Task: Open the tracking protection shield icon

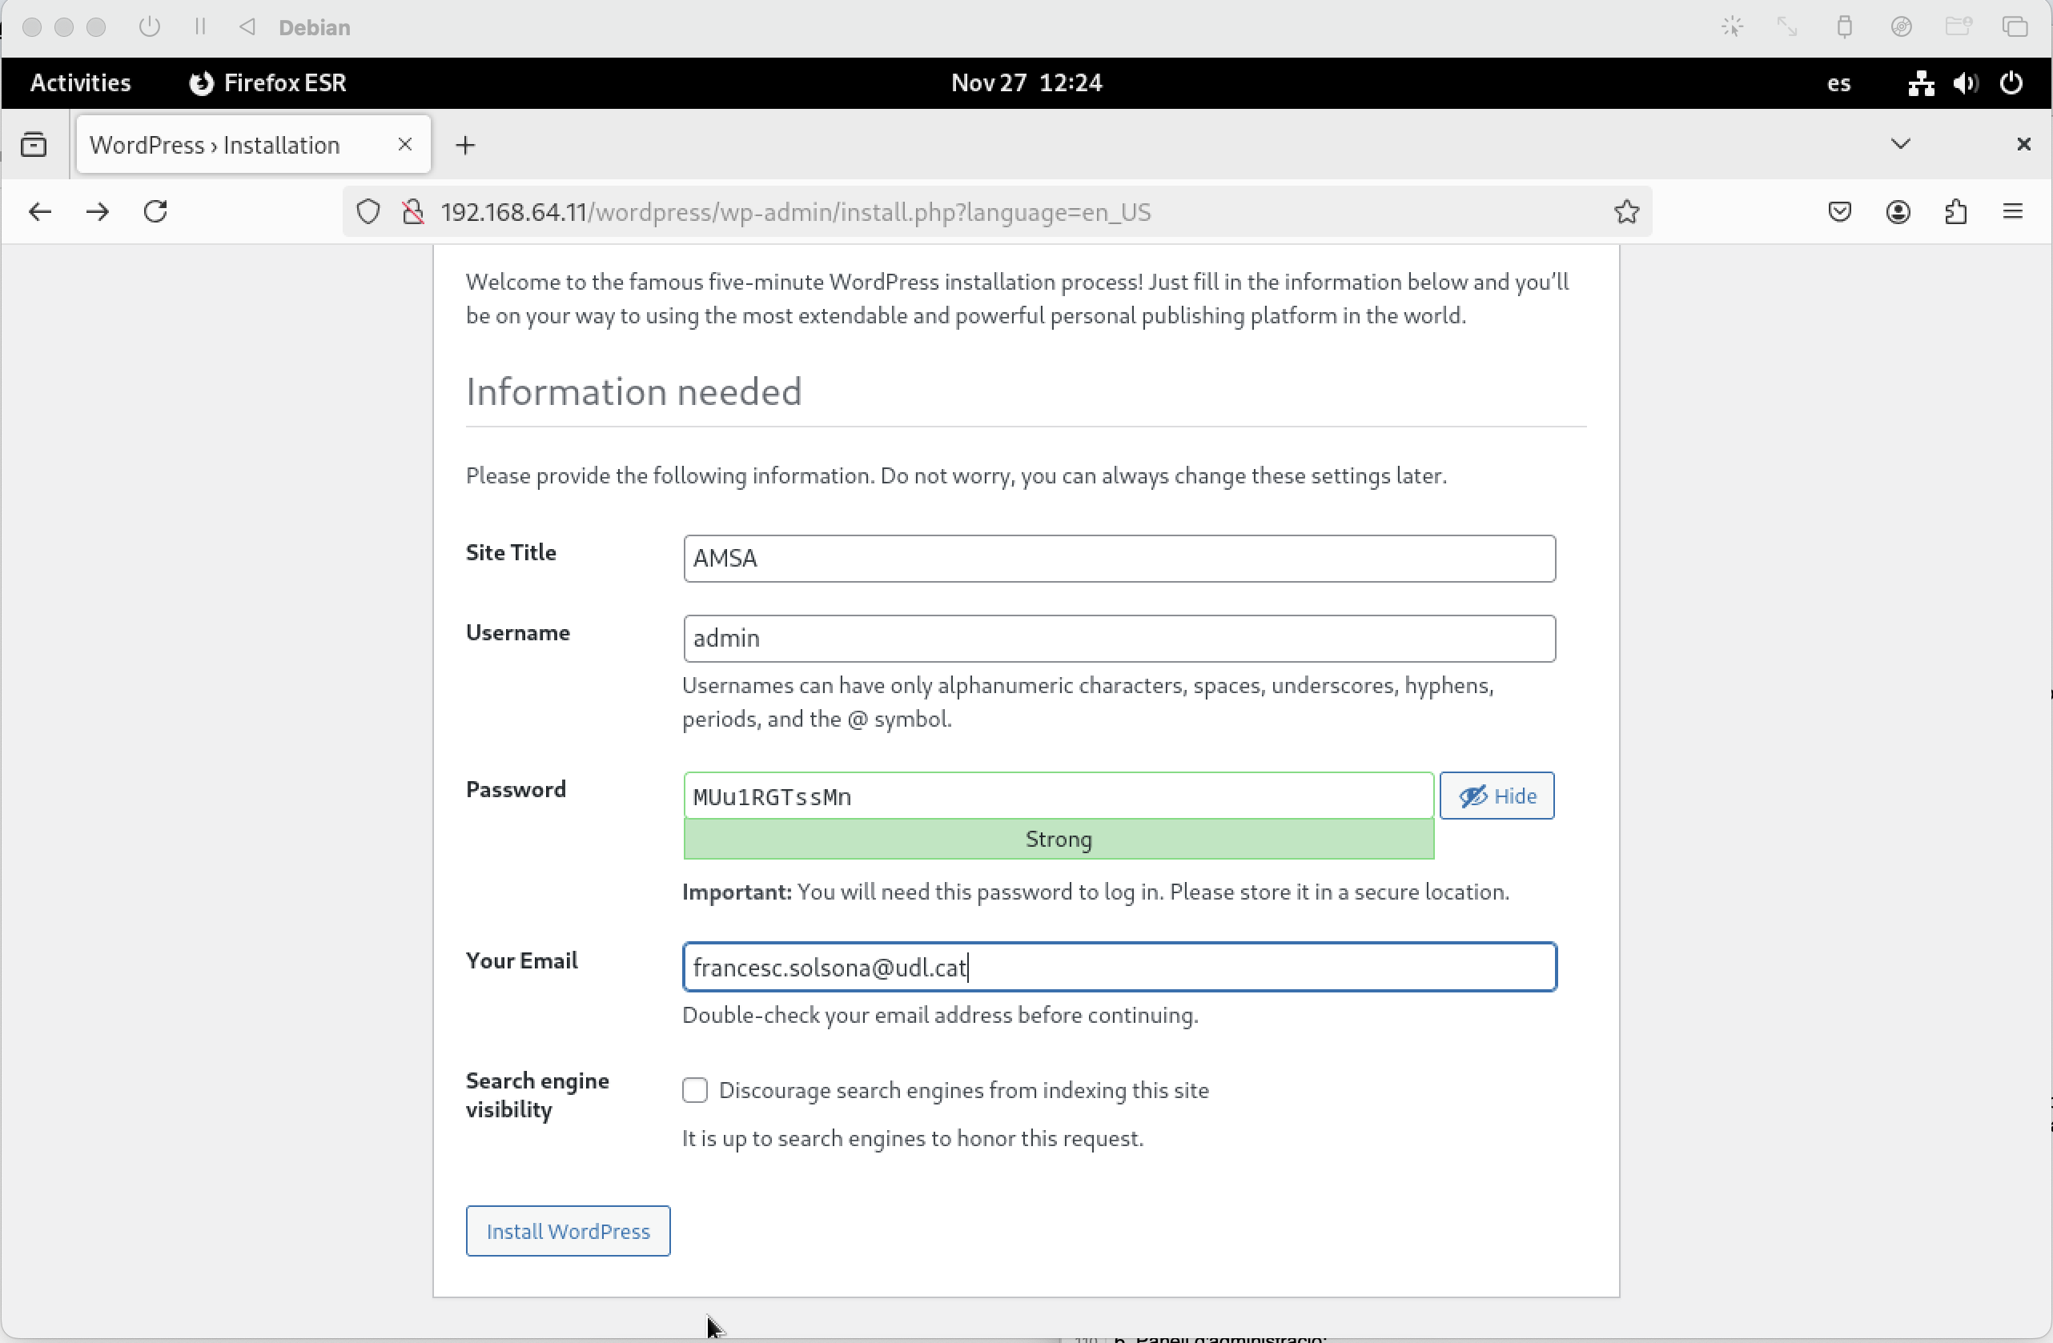Action: coord(368,212)
